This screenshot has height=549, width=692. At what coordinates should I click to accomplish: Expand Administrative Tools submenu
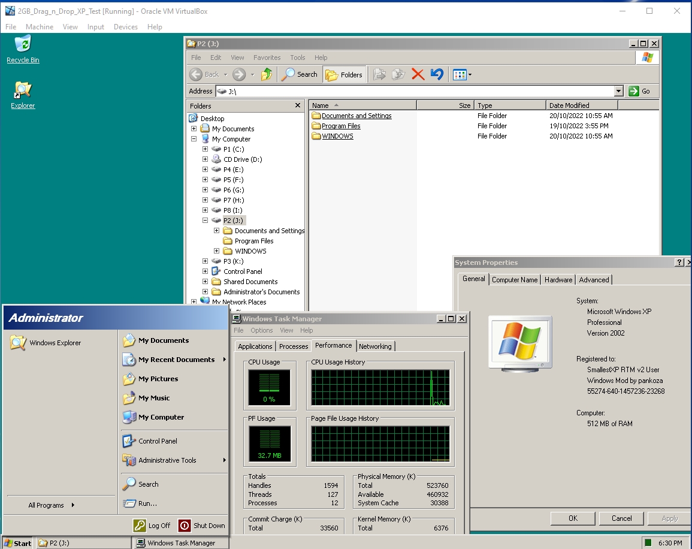[x=175, y=460]
